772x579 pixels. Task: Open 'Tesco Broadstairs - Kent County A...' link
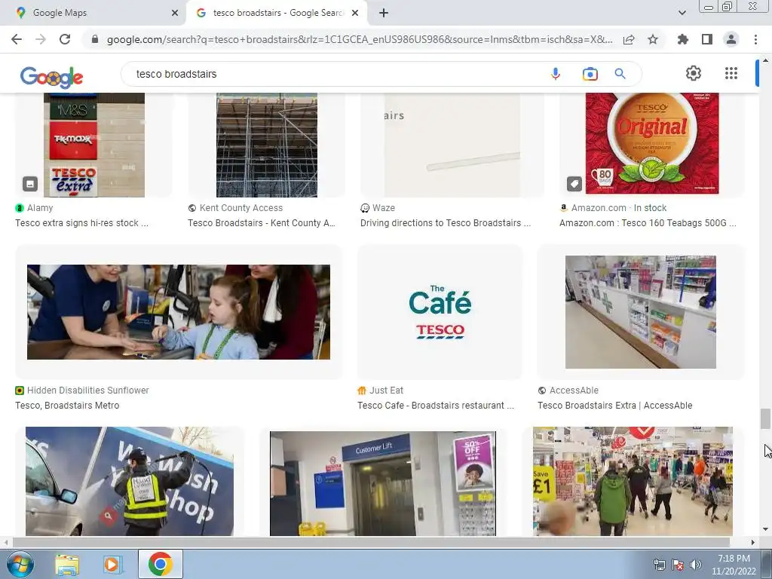coord(262,223)
